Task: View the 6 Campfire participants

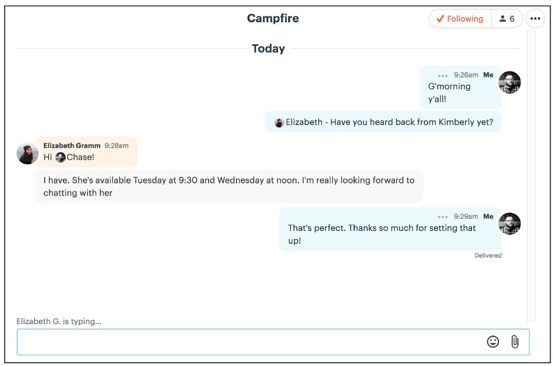Action: tap(506, 18)
